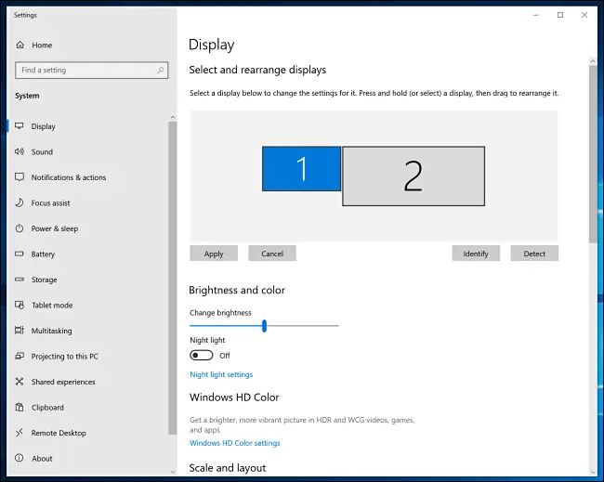The height and width of the screenshot is (482, 604).
Task: Select the Focus assist moon icon
Action: click(x=20, y=202)
